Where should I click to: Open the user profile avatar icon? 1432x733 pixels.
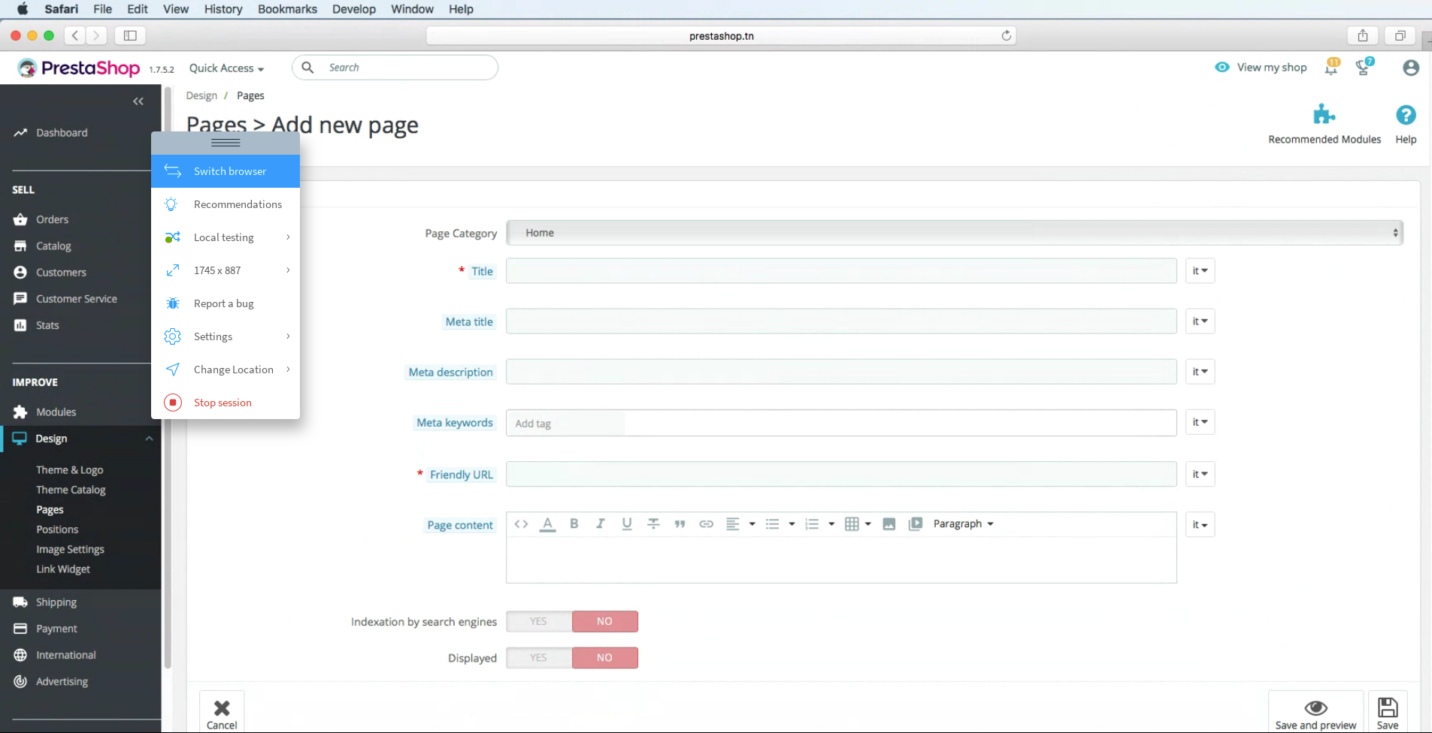(x=1411, y=68)
